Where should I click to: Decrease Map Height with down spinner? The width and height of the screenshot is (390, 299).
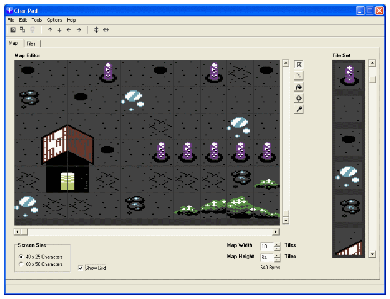coord(277,259)
